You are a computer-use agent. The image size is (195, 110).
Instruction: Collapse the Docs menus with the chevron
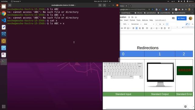point(193,24)
